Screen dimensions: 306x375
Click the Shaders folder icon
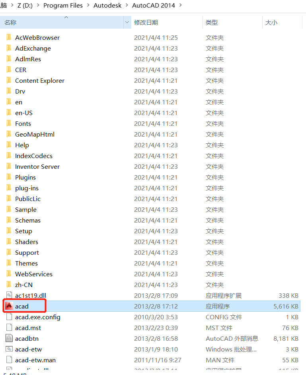(9, 242)
